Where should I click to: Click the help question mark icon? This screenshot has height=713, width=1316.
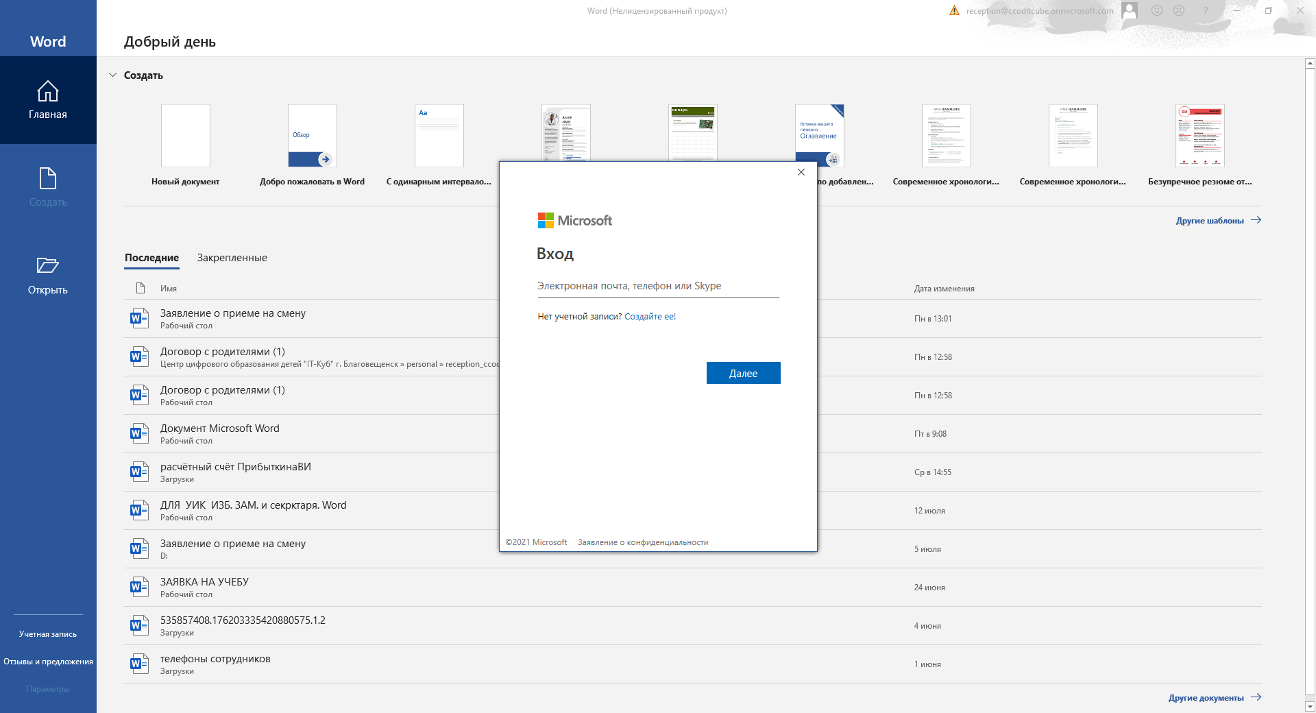[x=1205, y=10]
